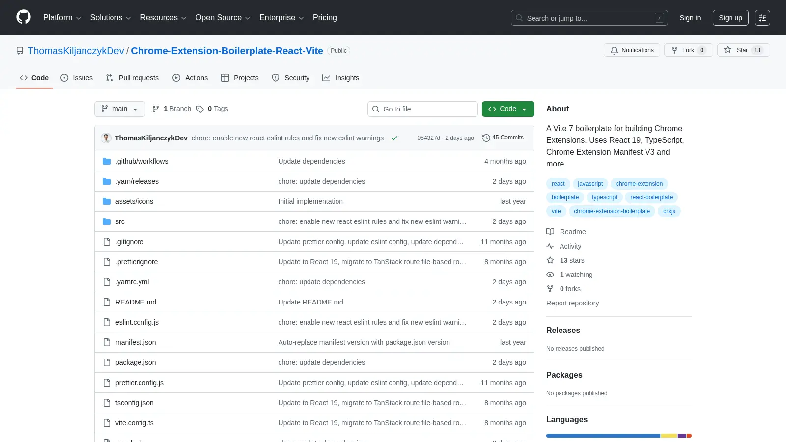Click the Star icon
The height and width of the screenshot is (442, 786).
click(728, 50)
